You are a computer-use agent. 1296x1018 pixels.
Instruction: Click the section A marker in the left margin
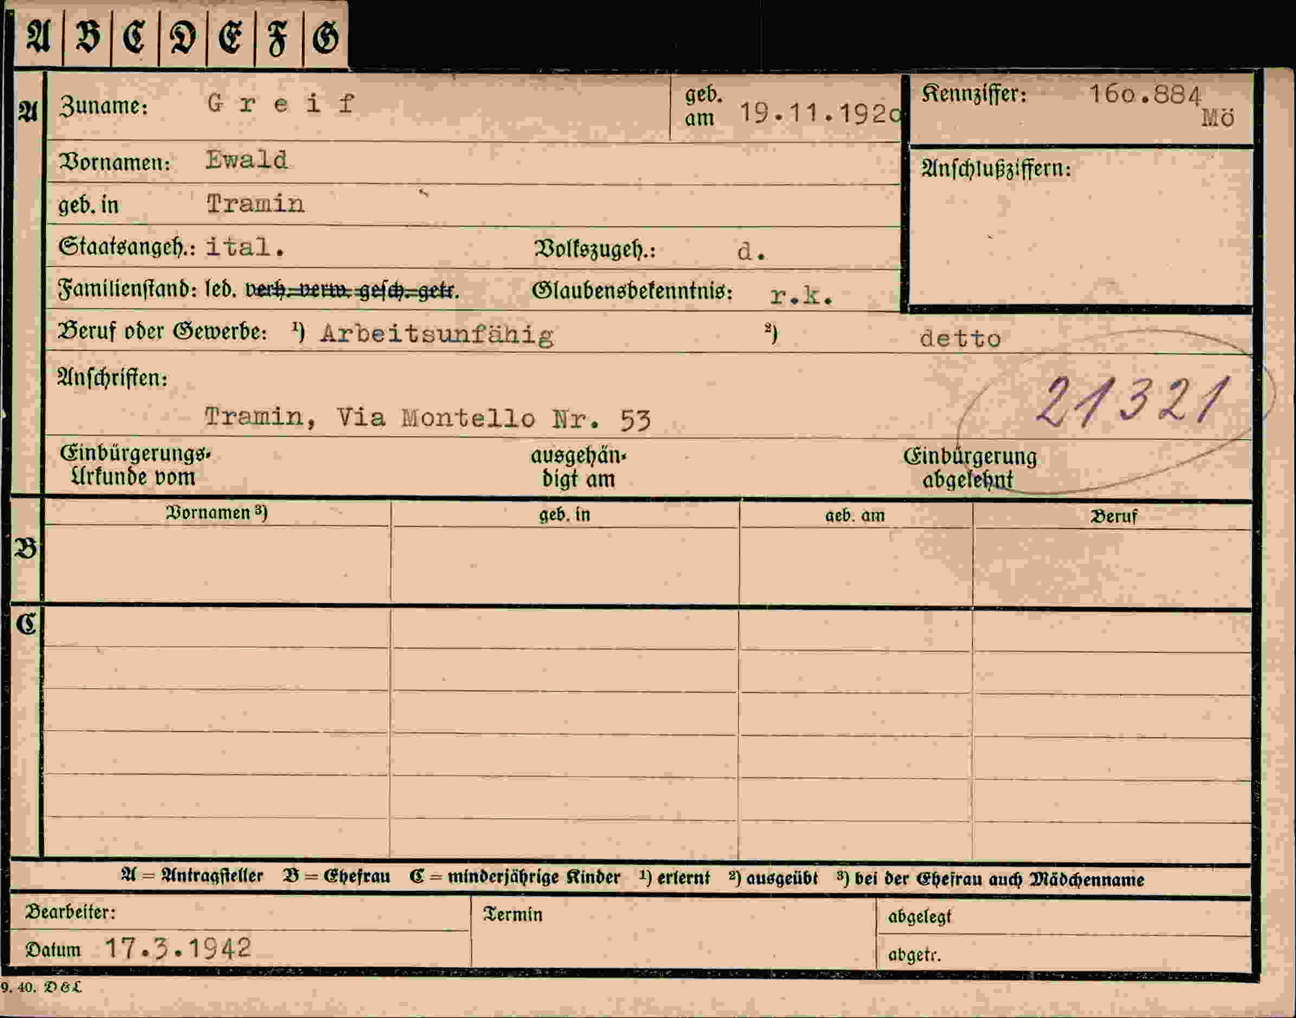click(28, 111)
